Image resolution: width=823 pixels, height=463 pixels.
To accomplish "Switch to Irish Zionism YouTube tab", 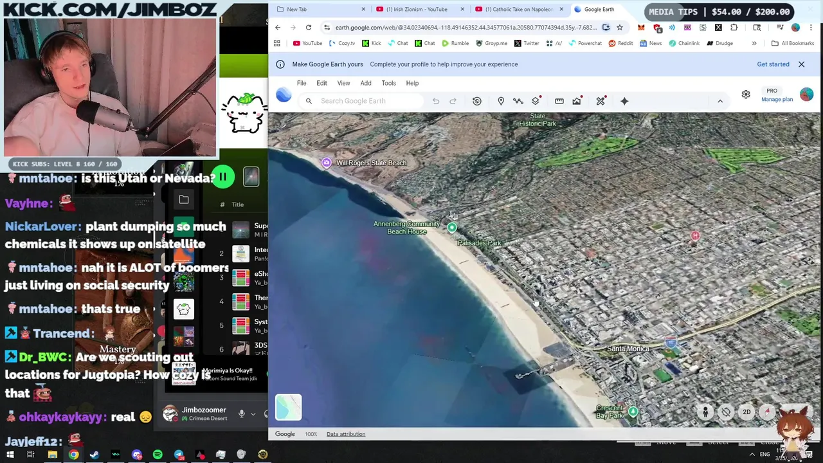I will (x=418, y=9).
